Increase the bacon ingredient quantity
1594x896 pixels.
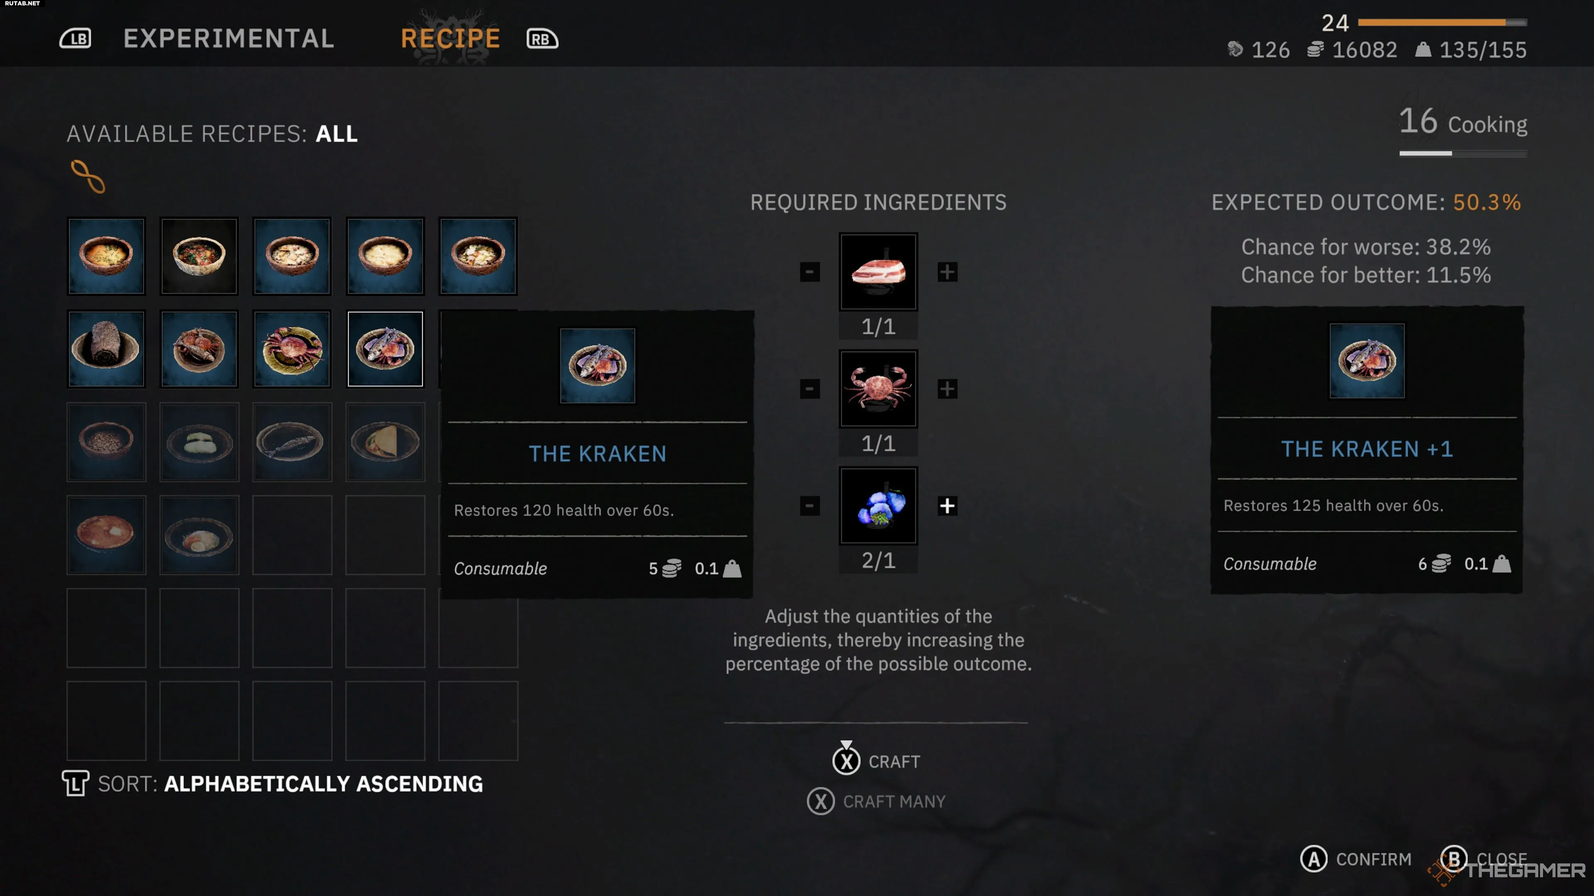click(x=947, y=271)
